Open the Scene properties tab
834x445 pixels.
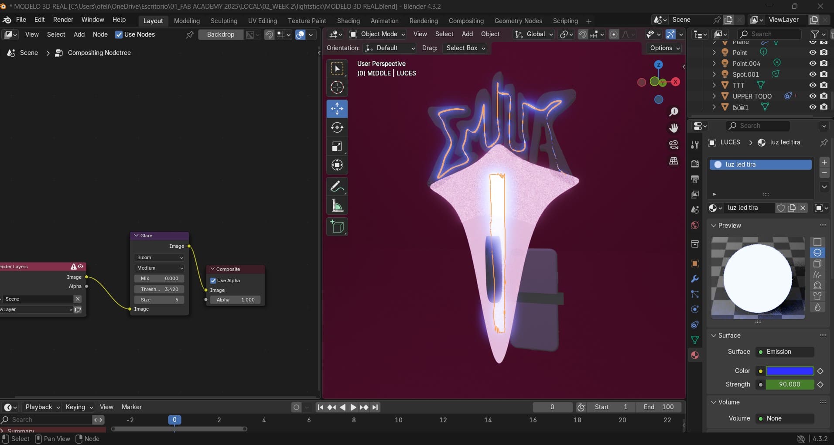coord(695,210)
